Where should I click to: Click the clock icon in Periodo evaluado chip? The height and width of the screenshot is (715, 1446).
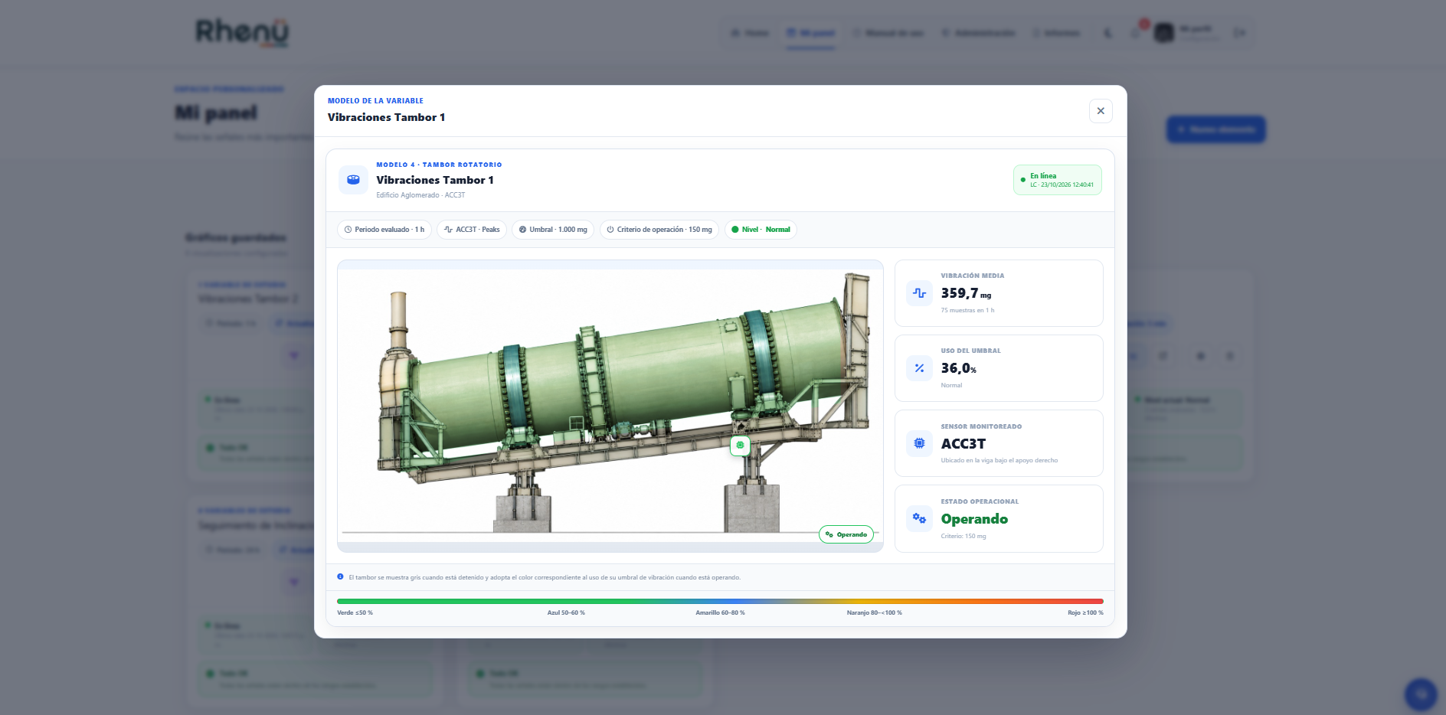[x=348, y=230]
